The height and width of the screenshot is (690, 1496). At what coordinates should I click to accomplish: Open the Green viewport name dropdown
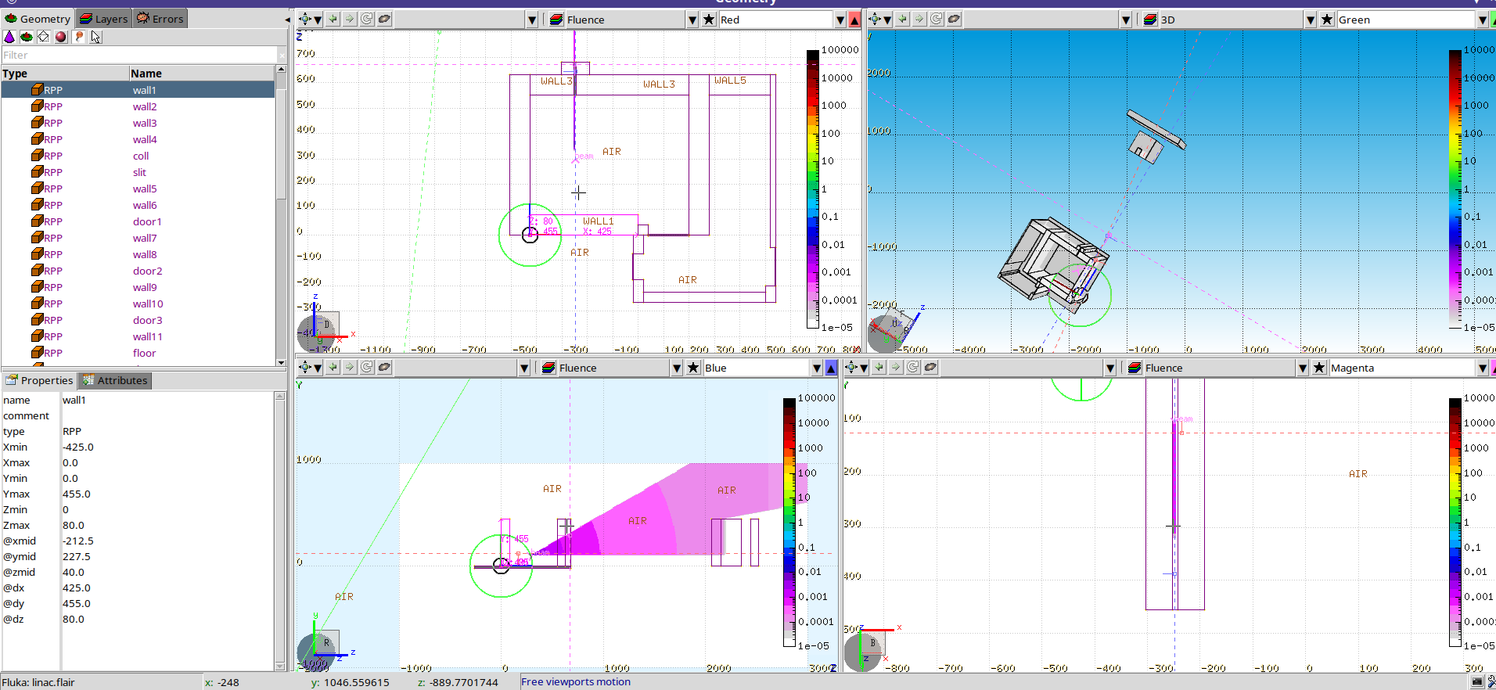pyautogui.click(x=1482, y=20)
